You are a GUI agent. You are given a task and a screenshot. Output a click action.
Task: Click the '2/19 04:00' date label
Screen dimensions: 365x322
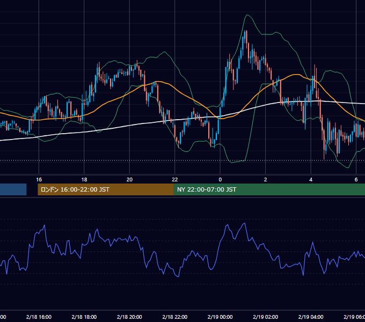click(x=311, y=317)
